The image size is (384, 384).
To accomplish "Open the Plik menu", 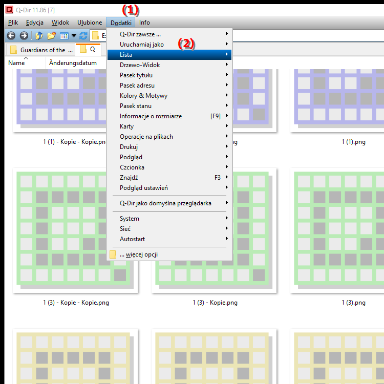I will 13,23.
